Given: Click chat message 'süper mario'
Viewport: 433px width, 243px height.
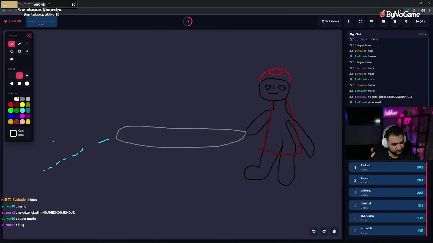Looking at the screenshot, I should (366, 102).
